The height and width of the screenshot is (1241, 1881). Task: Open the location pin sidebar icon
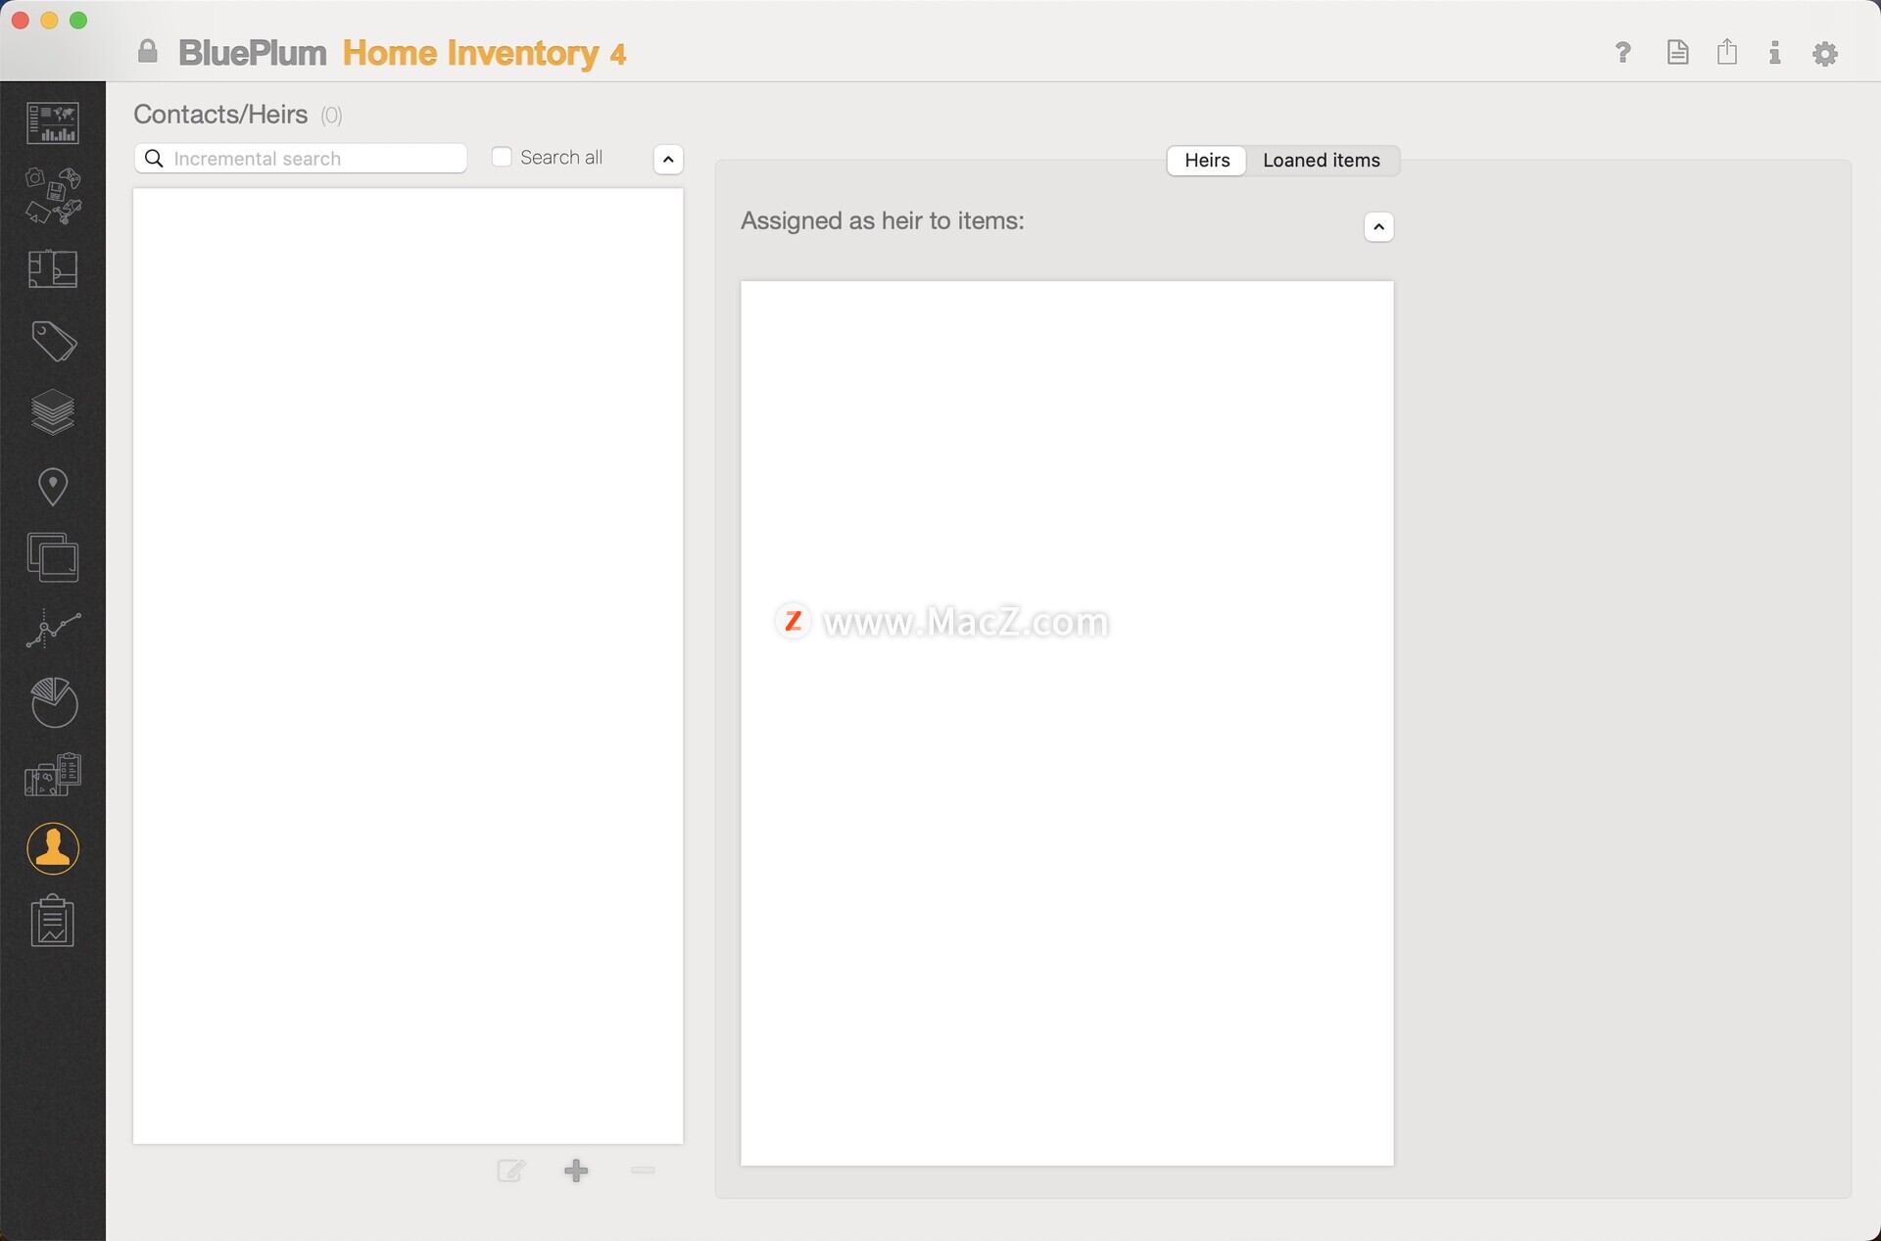point(53,486)
